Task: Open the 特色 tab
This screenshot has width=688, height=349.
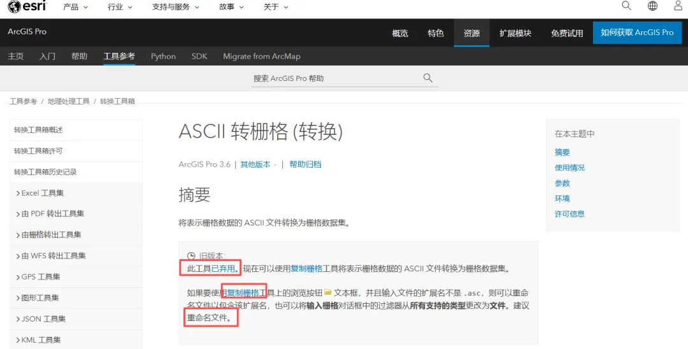Action: (436, 33)
